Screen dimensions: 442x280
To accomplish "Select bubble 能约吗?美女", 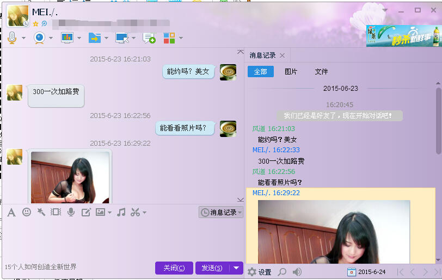I will 188,72.
